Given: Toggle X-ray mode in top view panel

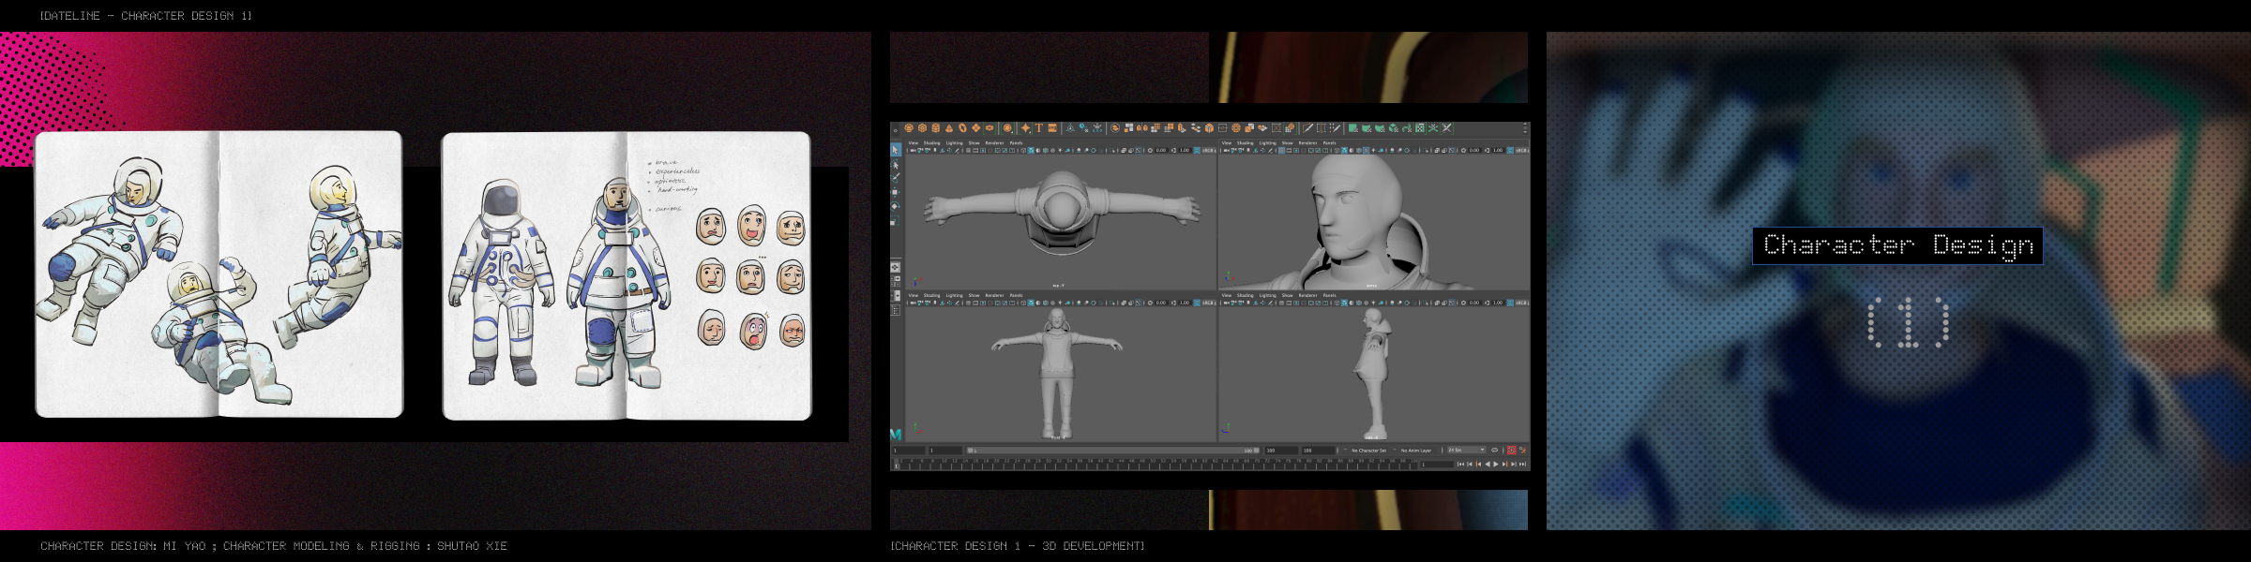Looking at the screenshot, I should pos(1124,150).
